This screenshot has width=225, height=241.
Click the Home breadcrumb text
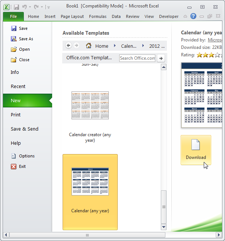point(102,46)
